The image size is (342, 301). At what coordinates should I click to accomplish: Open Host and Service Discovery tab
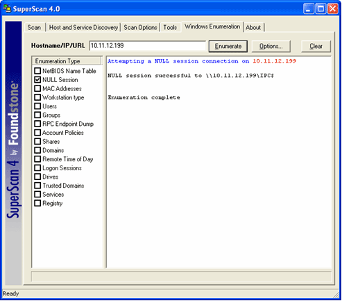click(83, 27)
